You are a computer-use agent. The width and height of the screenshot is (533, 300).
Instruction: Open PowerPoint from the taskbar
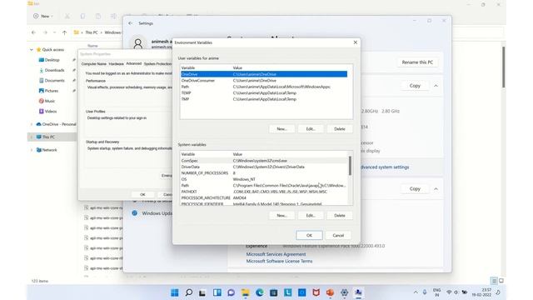[x=330, y=292]
